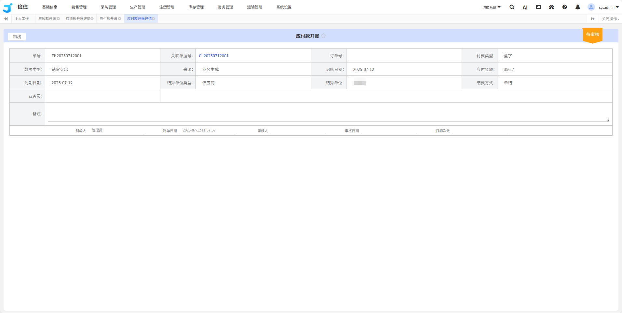Open the 采购管理 menu
The height and width of the screenshot is (313, 622).
click(108, 7)
